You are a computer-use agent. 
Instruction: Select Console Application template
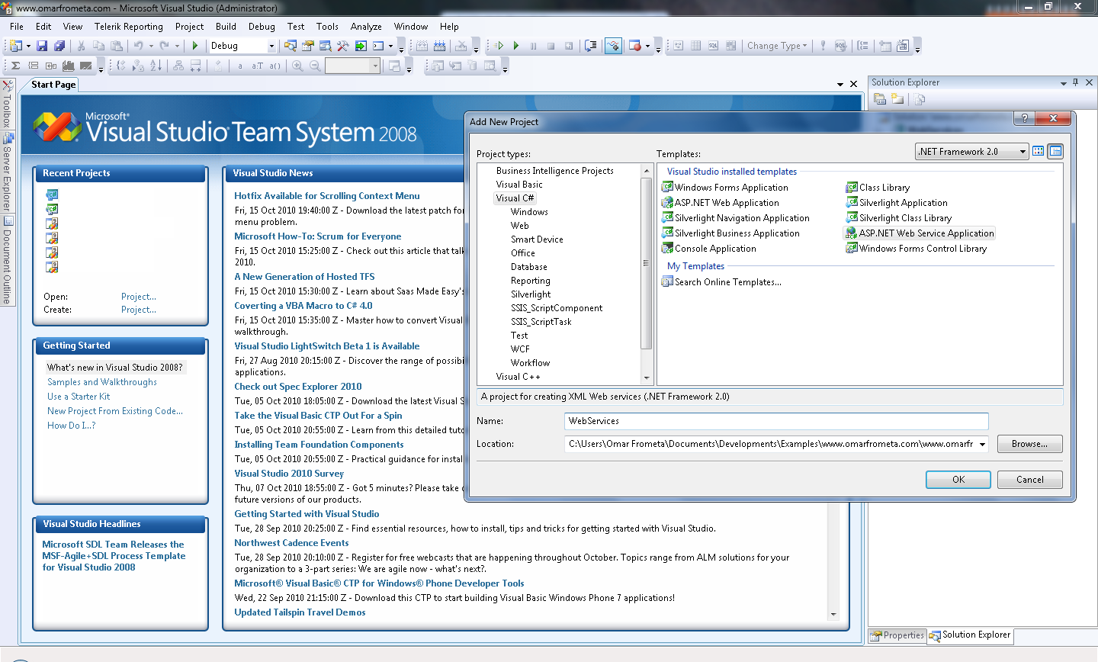[x=709, y=249]
